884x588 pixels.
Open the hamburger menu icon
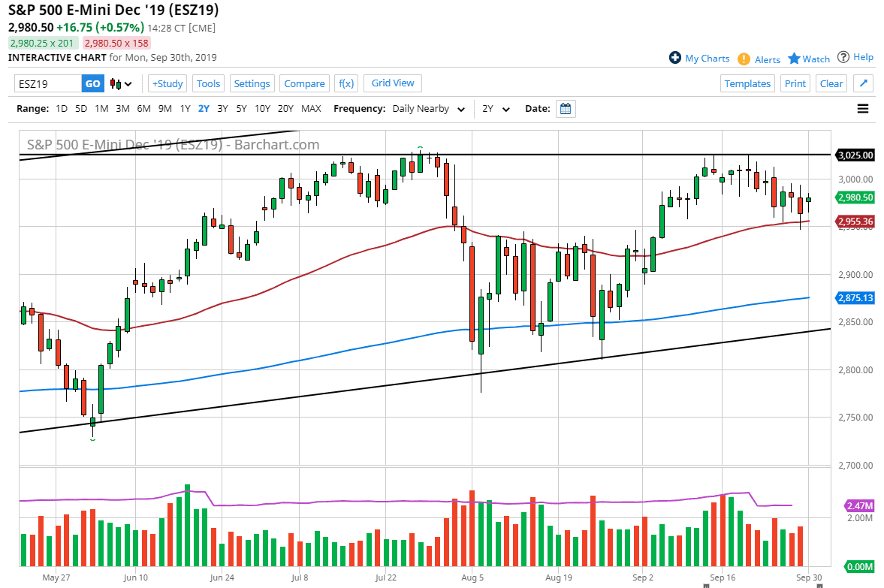click(x=863, y=109)
